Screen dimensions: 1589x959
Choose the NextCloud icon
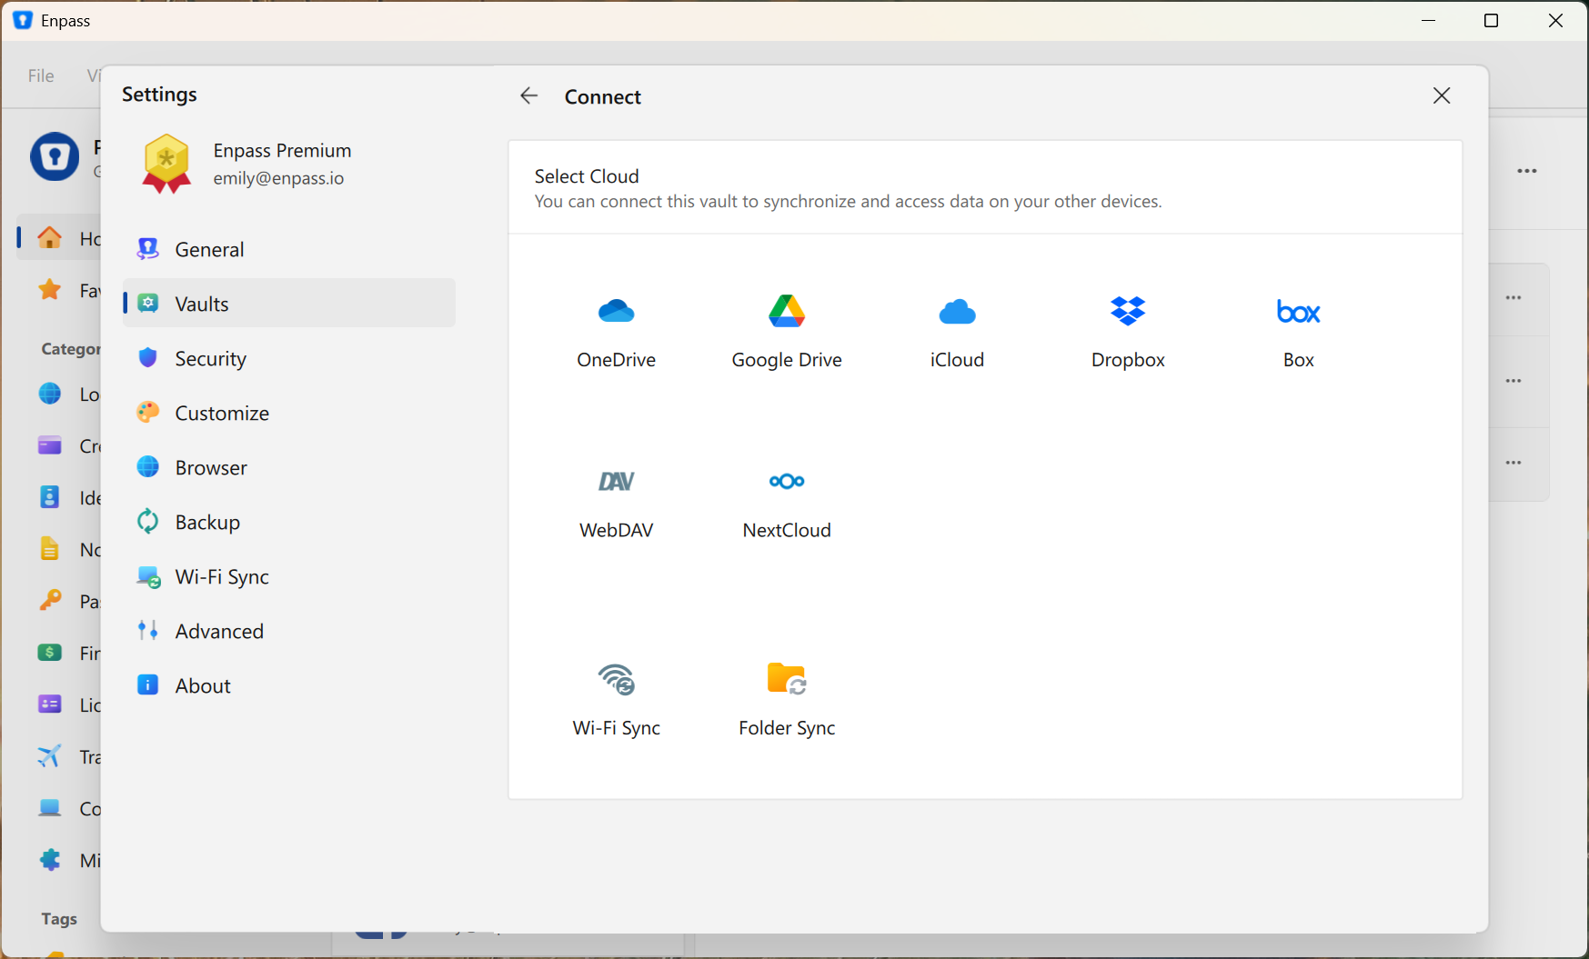coord(787,481)
